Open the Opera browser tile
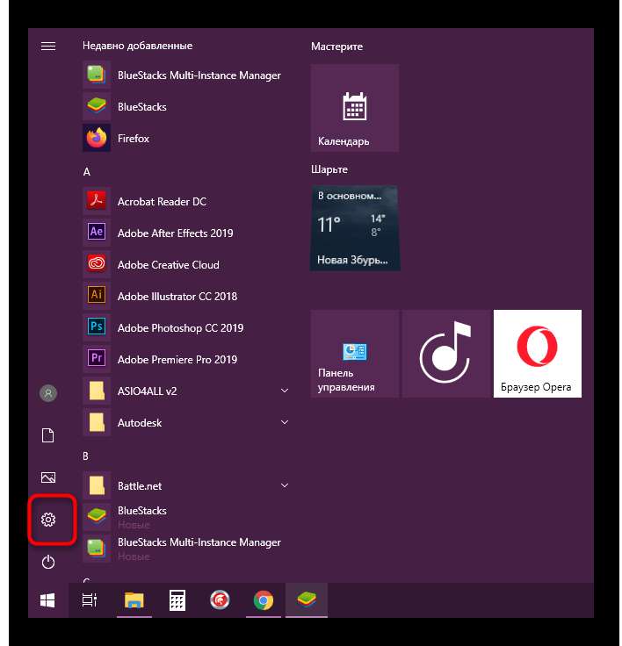This screenshot has width=622, height=646. click(x=538, y=354)
